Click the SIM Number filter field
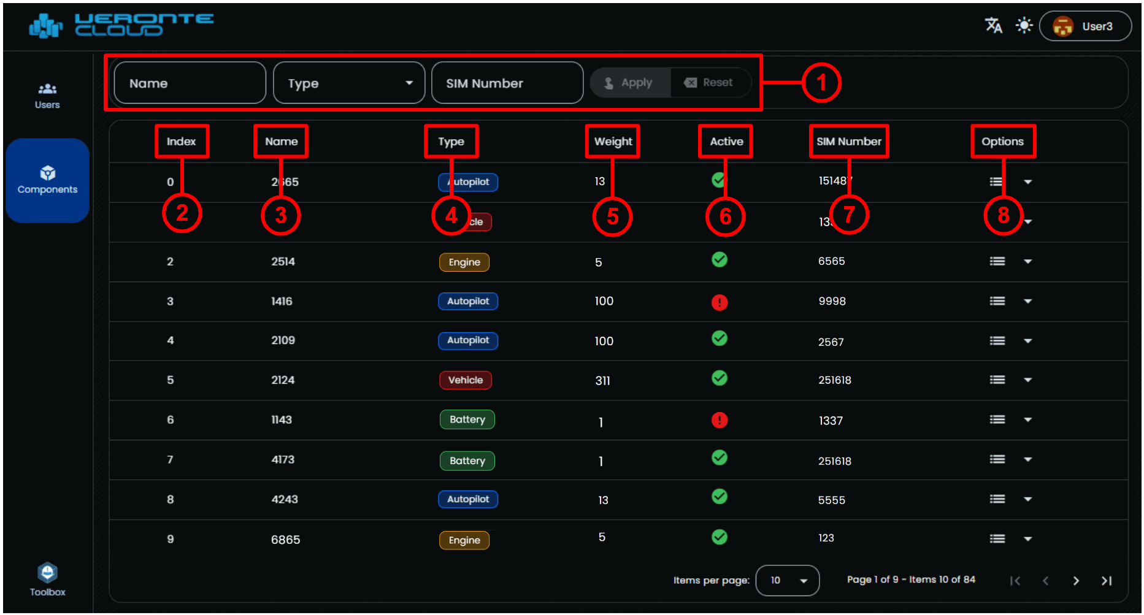1144x615 pixels. click(x=507, y=83)
